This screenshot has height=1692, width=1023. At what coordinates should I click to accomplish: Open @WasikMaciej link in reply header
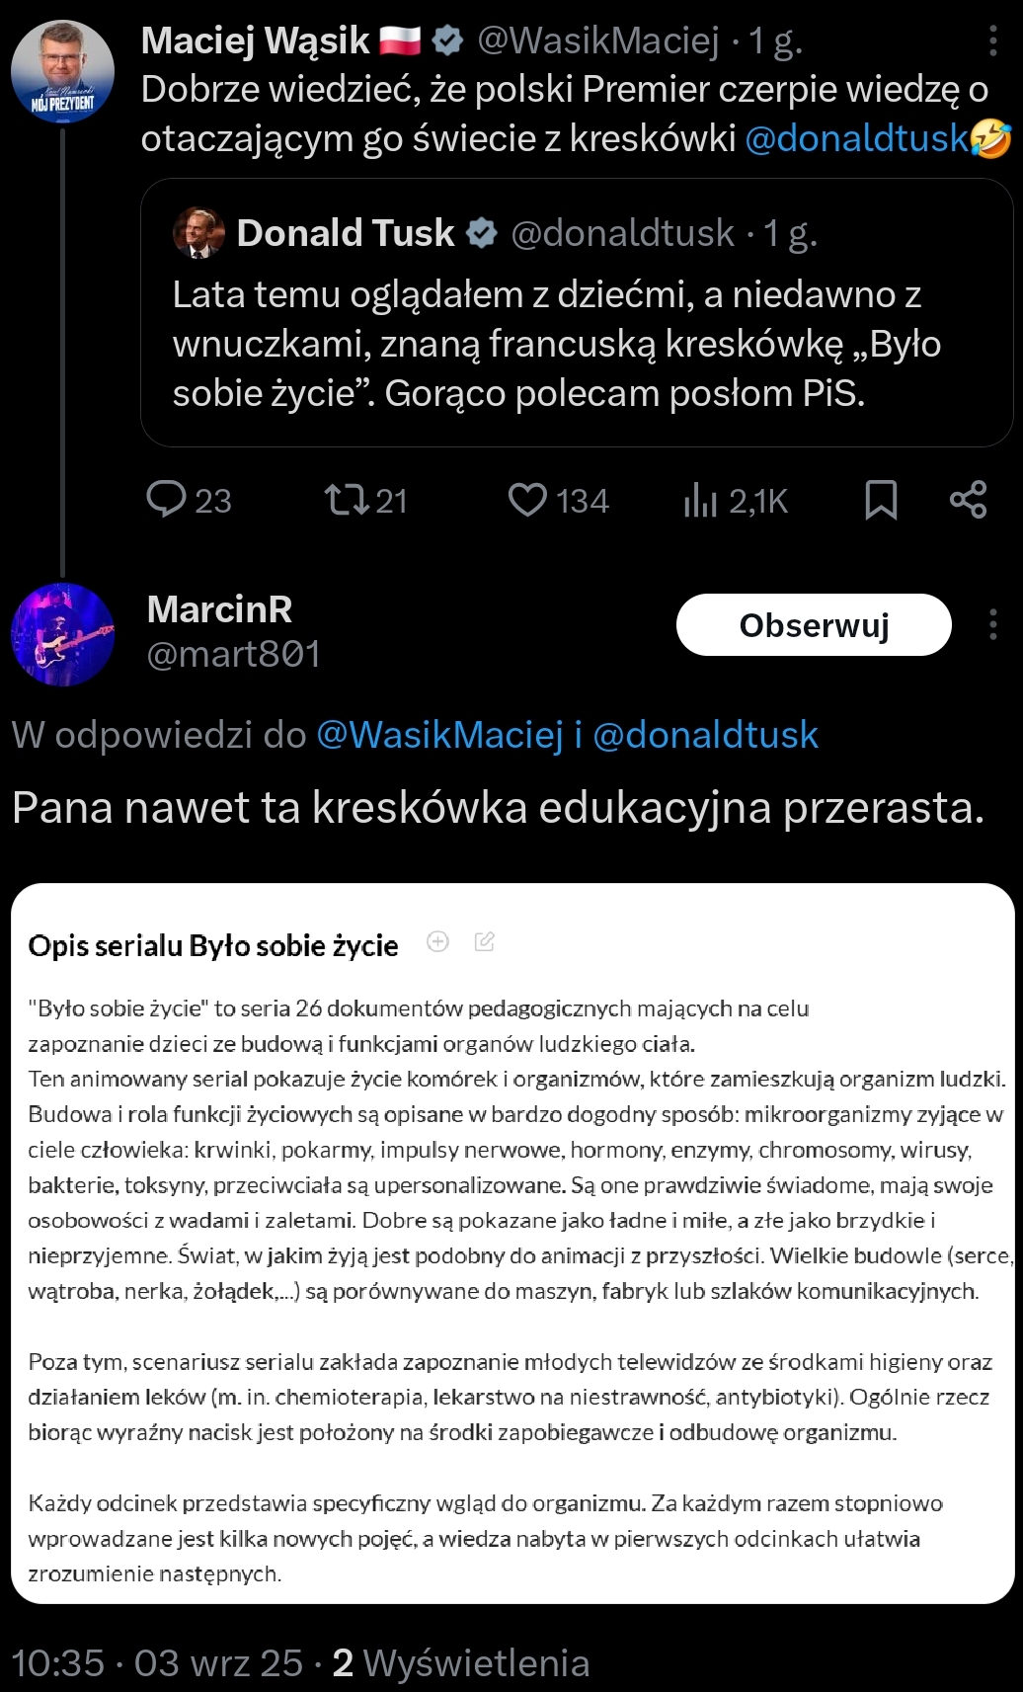click(x=439, y=735)
